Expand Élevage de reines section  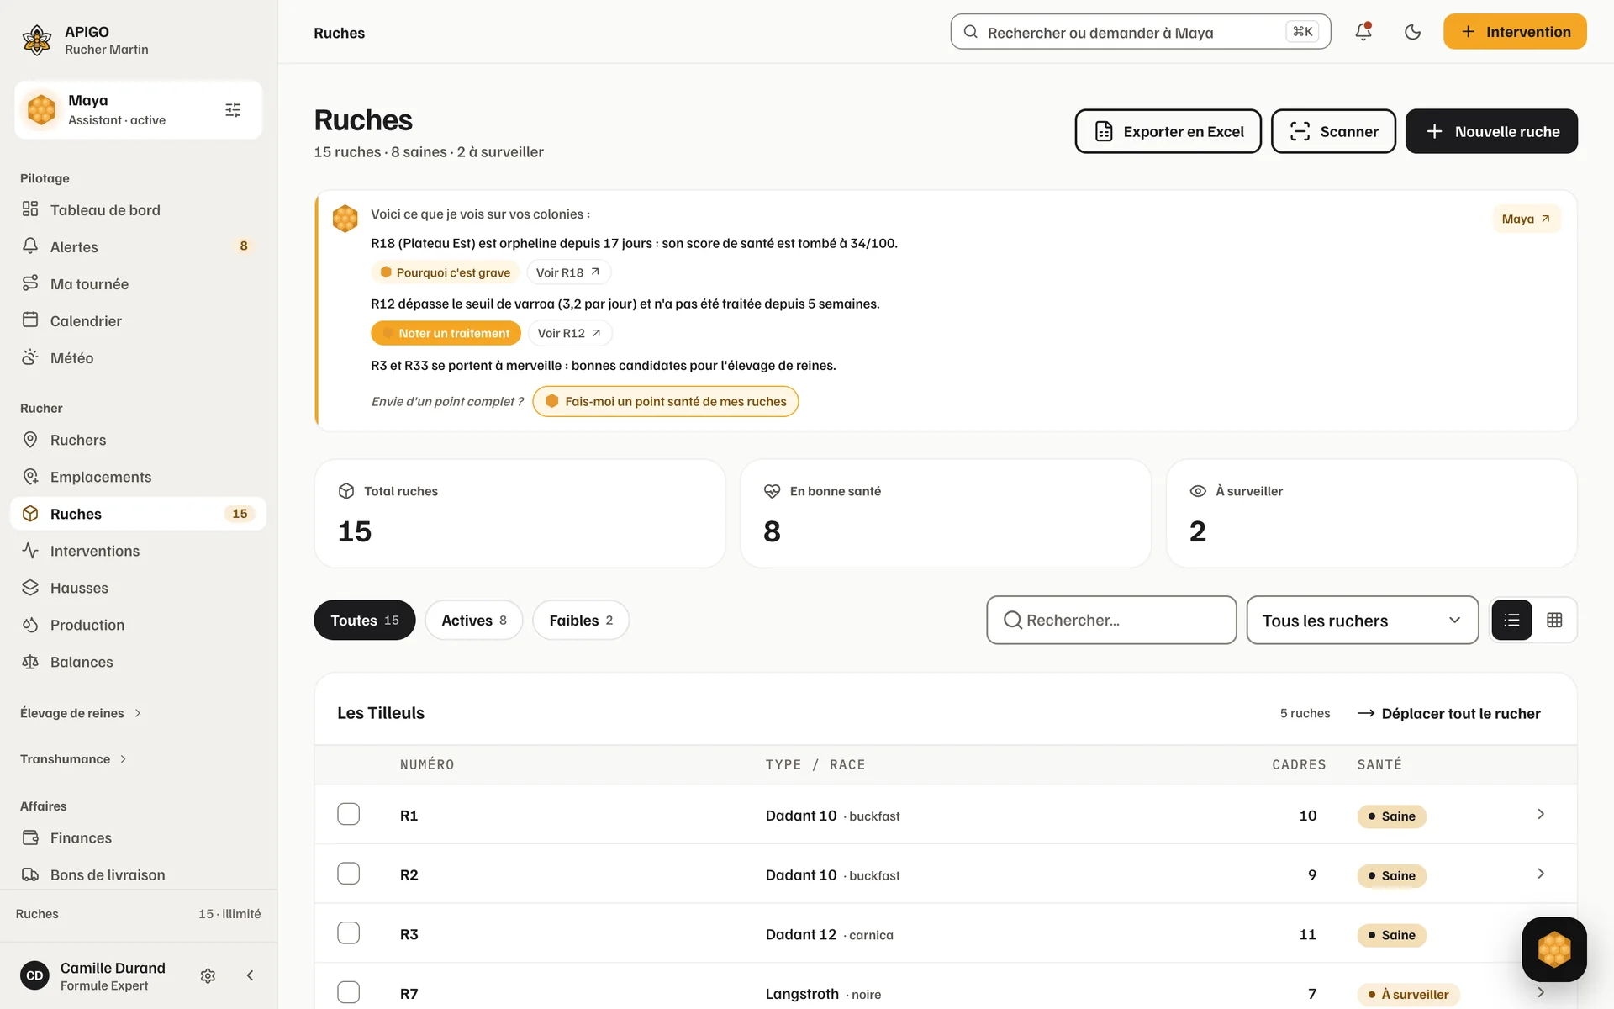pos(81,713)
